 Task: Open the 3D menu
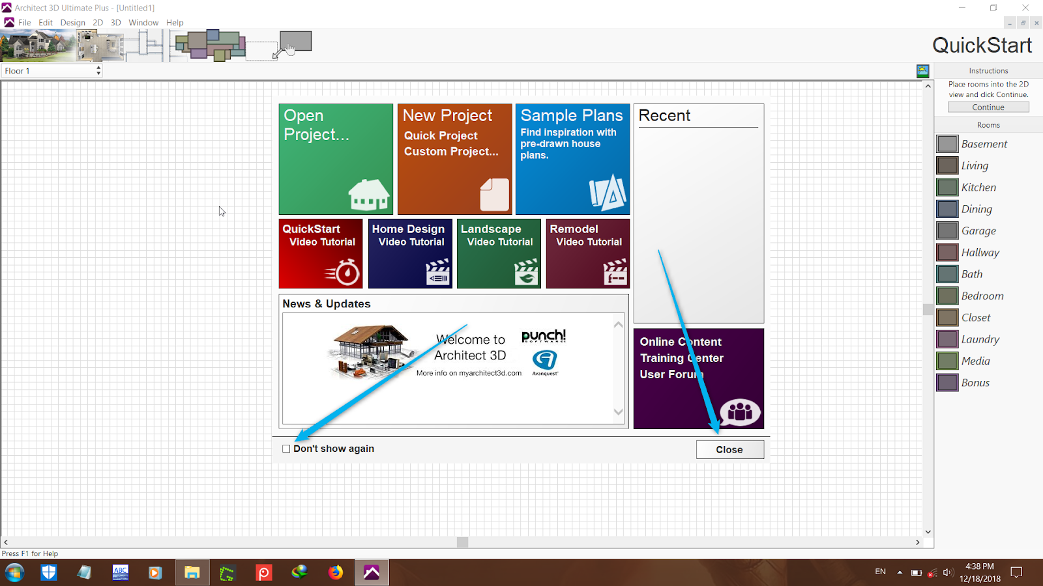point(116,22)
